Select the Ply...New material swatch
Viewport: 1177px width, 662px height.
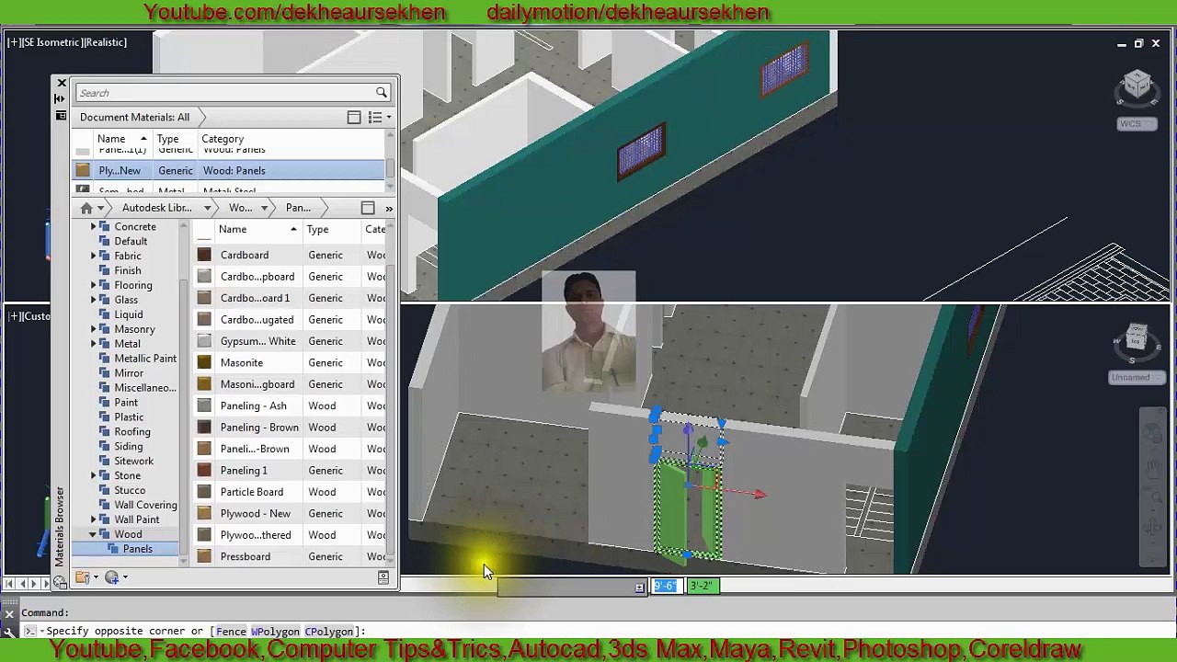(83, 170)
